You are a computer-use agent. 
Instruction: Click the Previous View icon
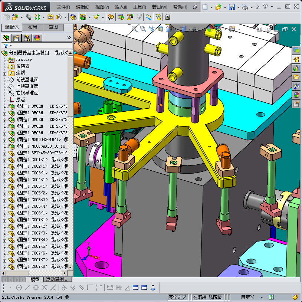click(152, 29)
